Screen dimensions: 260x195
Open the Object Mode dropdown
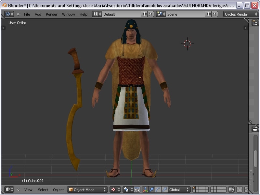coord(87,189)
